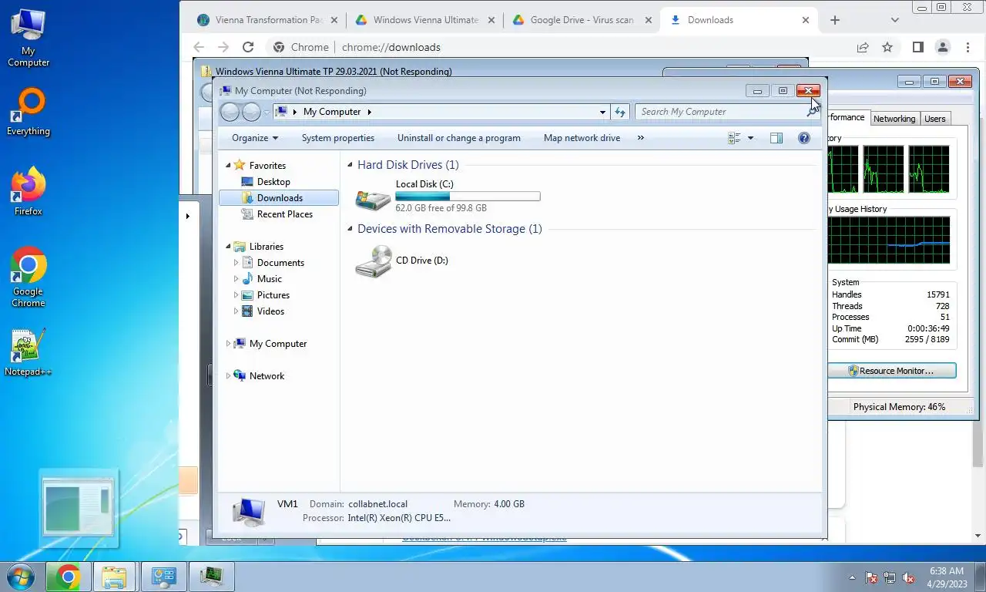Screen dimensions: 986x592
Task: Open the CD Drive (D:) icon
Action: click(374, 262)
